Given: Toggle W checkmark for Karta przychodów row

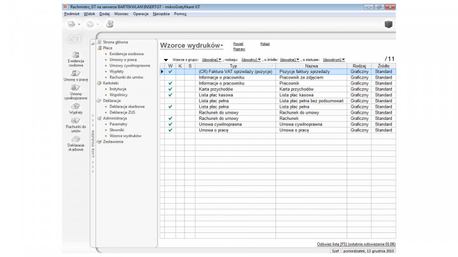Looking at the screenshot, I should pyautogui.click(x=170, y=89).
